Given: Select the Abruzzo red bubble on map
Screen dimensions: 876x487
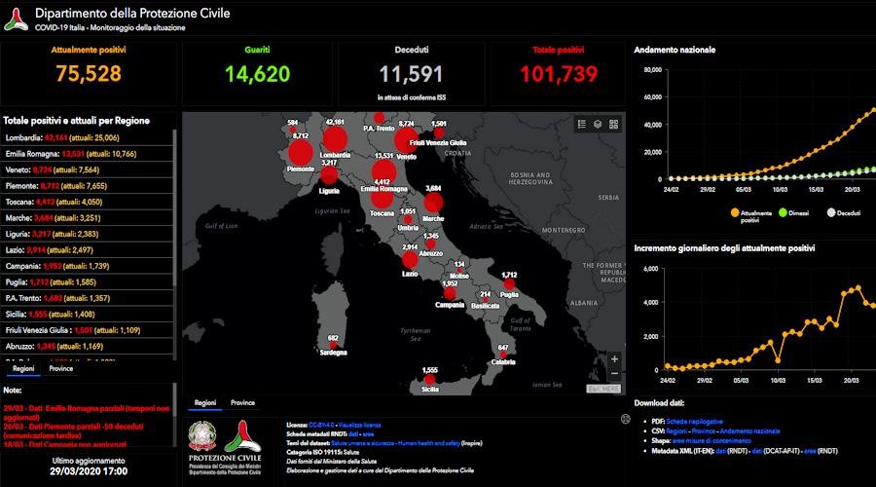Looking at the screenshot, I should point(431,244).
